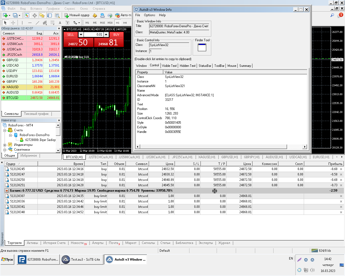
Task: Select BTCUSD row in Market Watch
Action: 30,98
